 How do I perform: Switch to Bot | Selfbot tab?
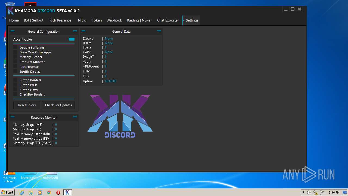(33, 20)
